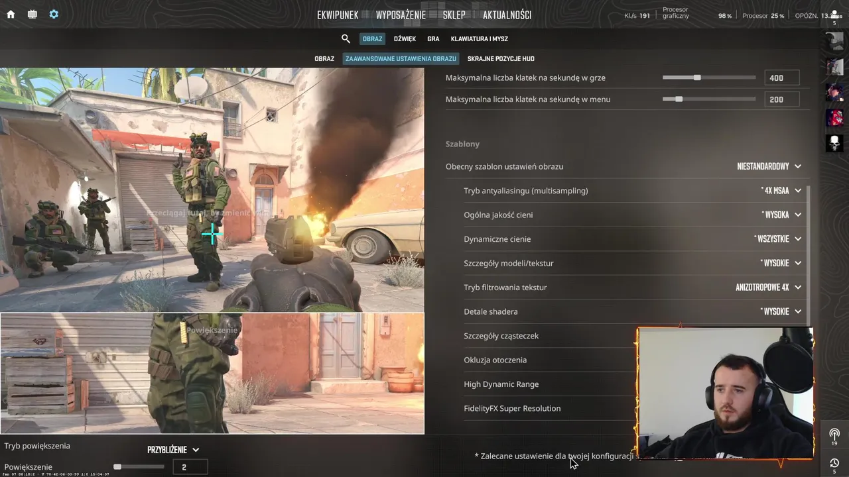Open the SKLEP menu
The width and height of the screenshot is (849, 477).
454,15
